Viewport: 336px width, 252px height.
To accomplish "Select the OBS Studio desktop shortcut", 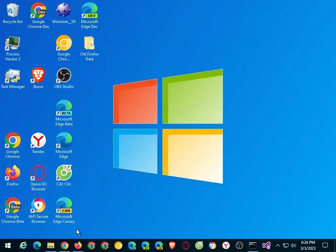I will tap(64, 78).
